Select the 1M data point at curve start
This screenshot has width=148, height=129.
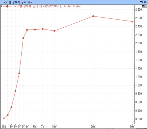point(4,118)
